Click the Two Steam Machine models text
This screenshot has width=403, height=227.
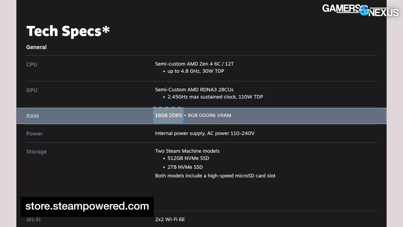pos(187,151)
